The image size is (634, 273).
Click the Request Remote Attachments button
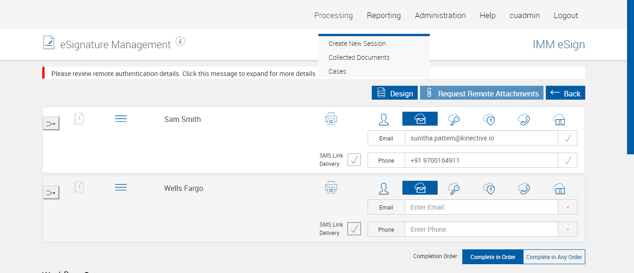pos(481,93)
